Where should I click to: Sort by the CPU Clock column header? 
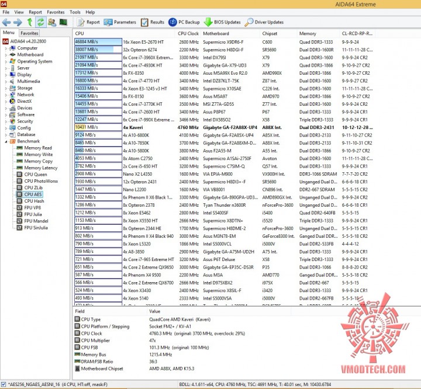pos(188,33)
